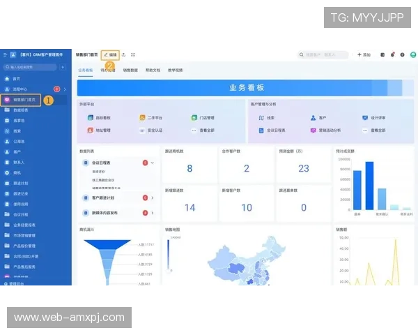Click the 合作客户数 value 2
The image size is (418, 335).
[247, 168]
